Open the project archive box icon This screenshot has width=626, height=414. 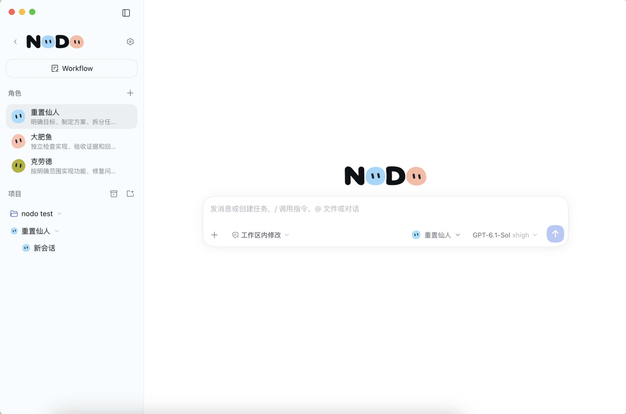click(114, 194)
